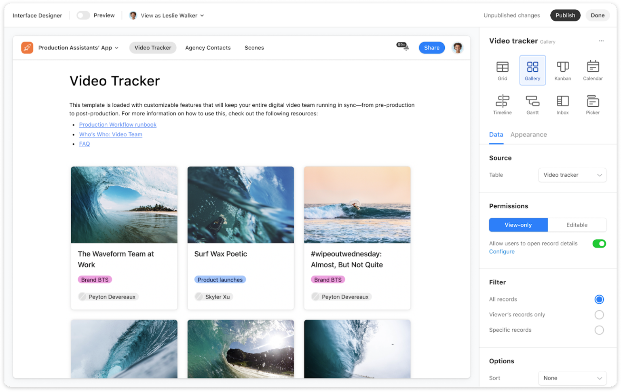
Task: Open the Inbox view icon
Action: (562, 104)
